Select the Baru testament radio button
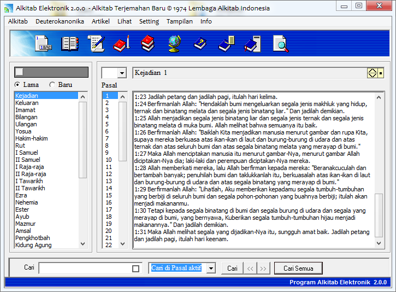396x292 pixels. pos(52,84)
